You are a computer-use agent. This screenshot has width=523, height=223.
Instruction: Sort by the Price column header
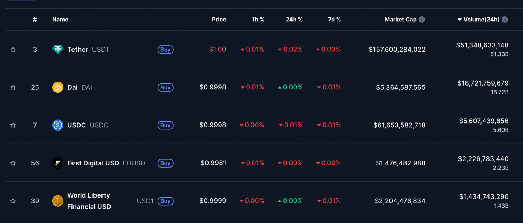click(219, 20)
